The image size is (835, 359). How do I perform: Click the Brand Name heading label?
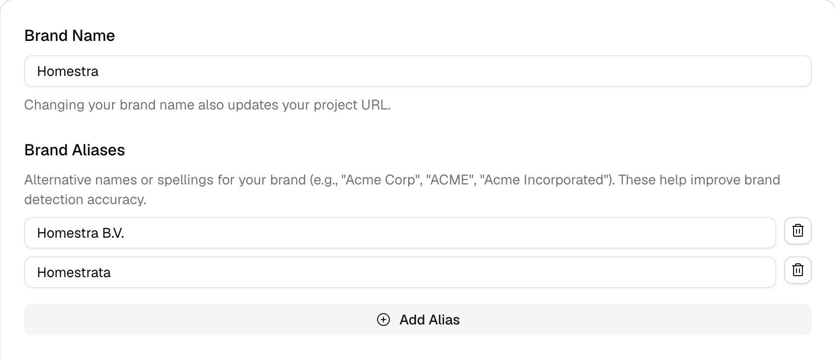[x=70, y=36]
